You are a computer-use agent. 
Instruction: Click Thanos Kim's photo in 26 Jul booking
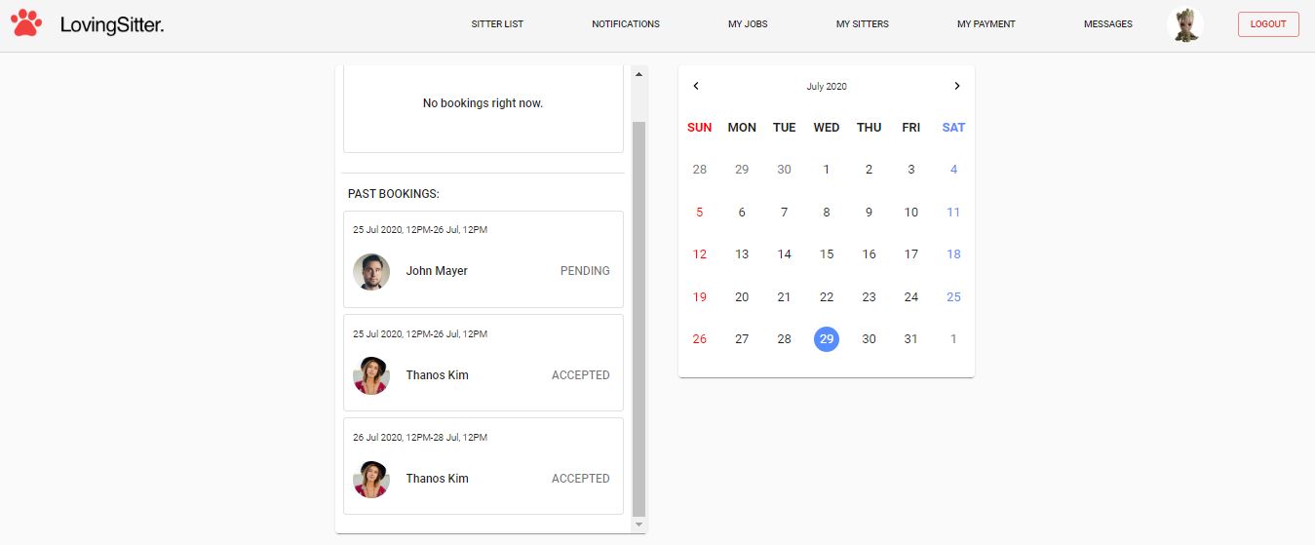point(371,479)
